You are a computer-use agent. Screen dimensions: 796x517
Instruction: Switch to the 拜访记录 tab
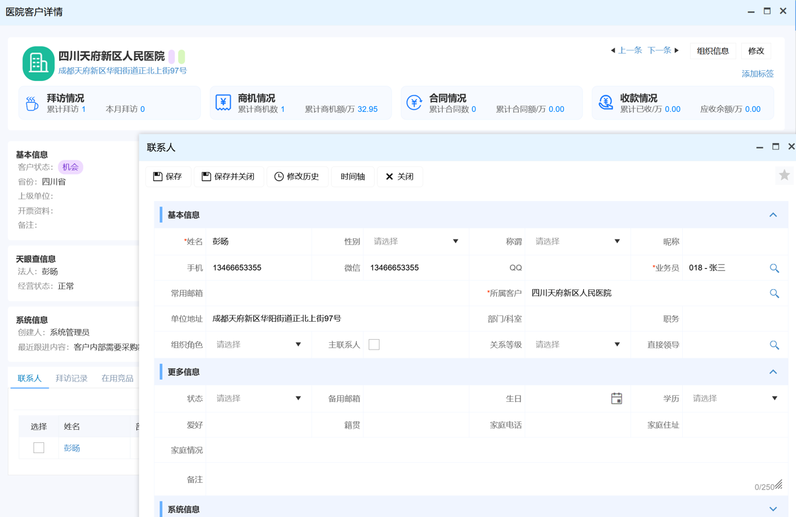click(x=72, y=378)
